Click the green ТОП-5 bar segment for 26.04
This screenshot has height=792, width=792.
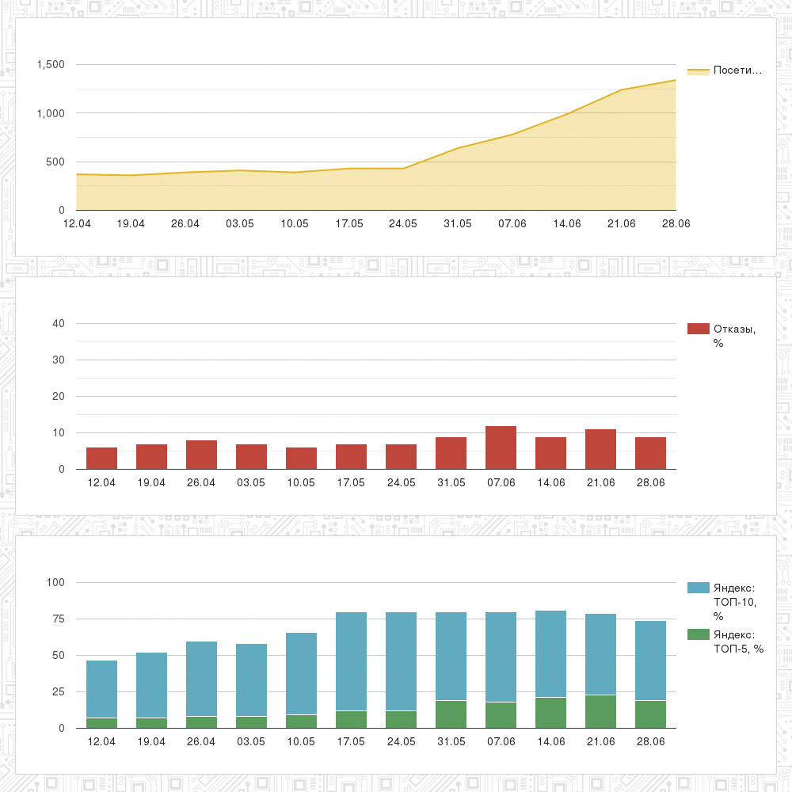[201, 722]
